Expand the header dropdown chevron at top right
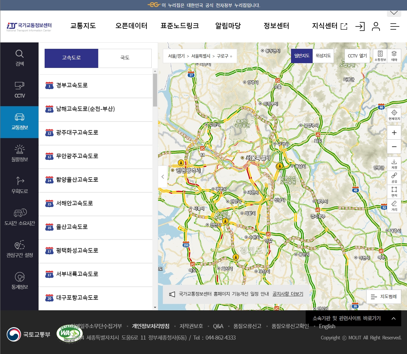This screenshot has width=407, height=354. coord(394,13)
